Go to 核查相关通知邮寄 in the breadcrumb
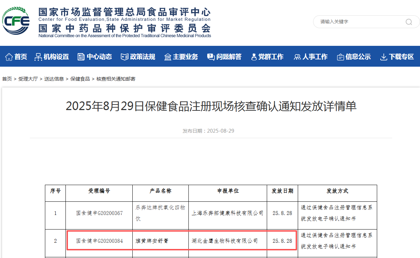Viewport: 420px width, 258px height. [x=116, y=79]
